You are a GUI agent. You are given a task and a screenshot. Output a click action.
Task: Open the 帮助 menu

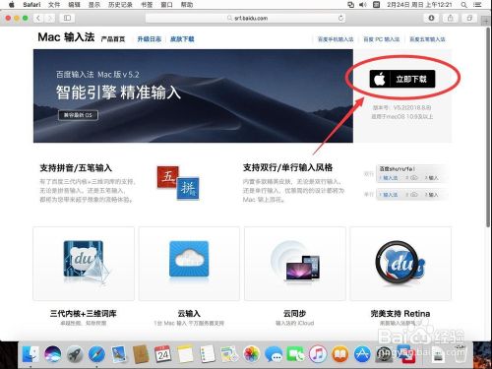click(x=187, y=5)
